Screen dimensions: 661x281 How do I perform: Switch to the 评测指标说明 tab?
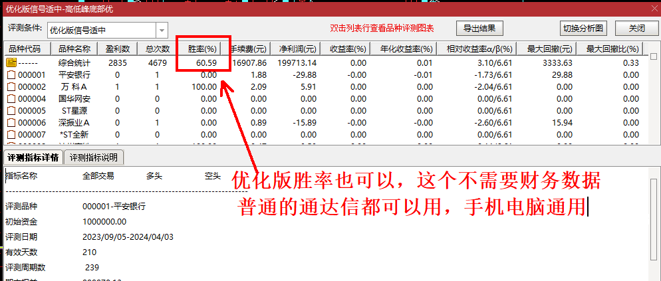(94, 158)
